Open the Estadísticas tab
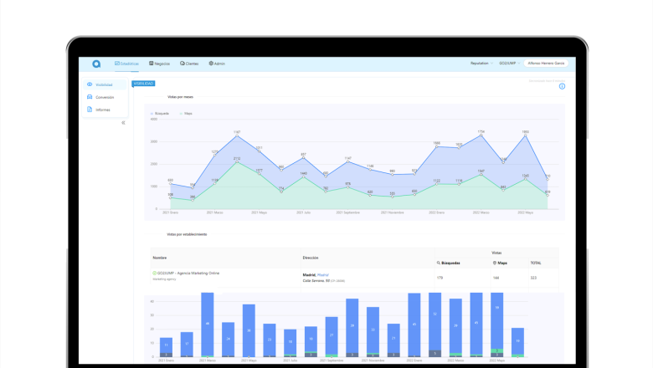 pos(127,64)
